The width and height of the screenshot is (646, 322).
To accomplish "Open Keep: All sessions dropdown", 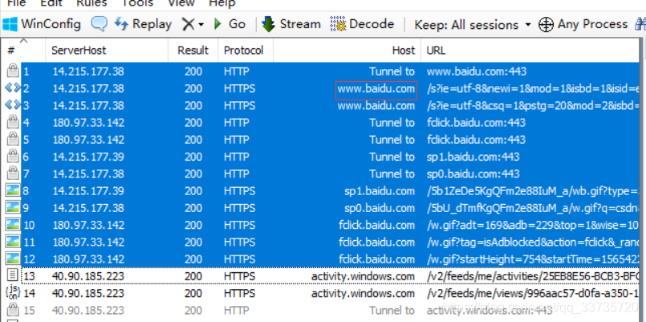I will click(473, 25).
